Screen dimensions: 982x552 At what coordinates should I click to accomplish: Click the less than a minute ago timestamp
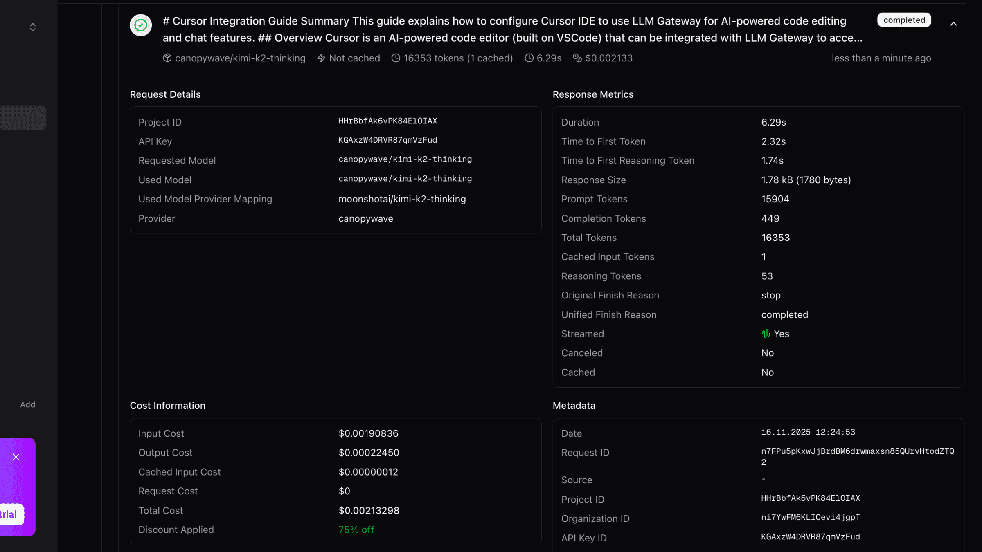point(881,58)
